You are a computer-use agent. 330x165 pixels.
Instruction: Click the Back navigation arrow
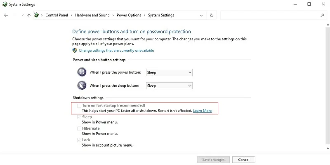click(6, 15)
